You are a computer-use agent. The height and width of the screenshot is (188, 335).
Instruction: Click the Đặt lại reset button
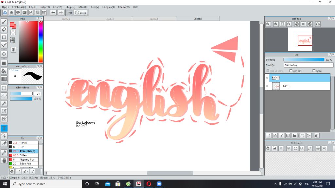tap(81, 13)
